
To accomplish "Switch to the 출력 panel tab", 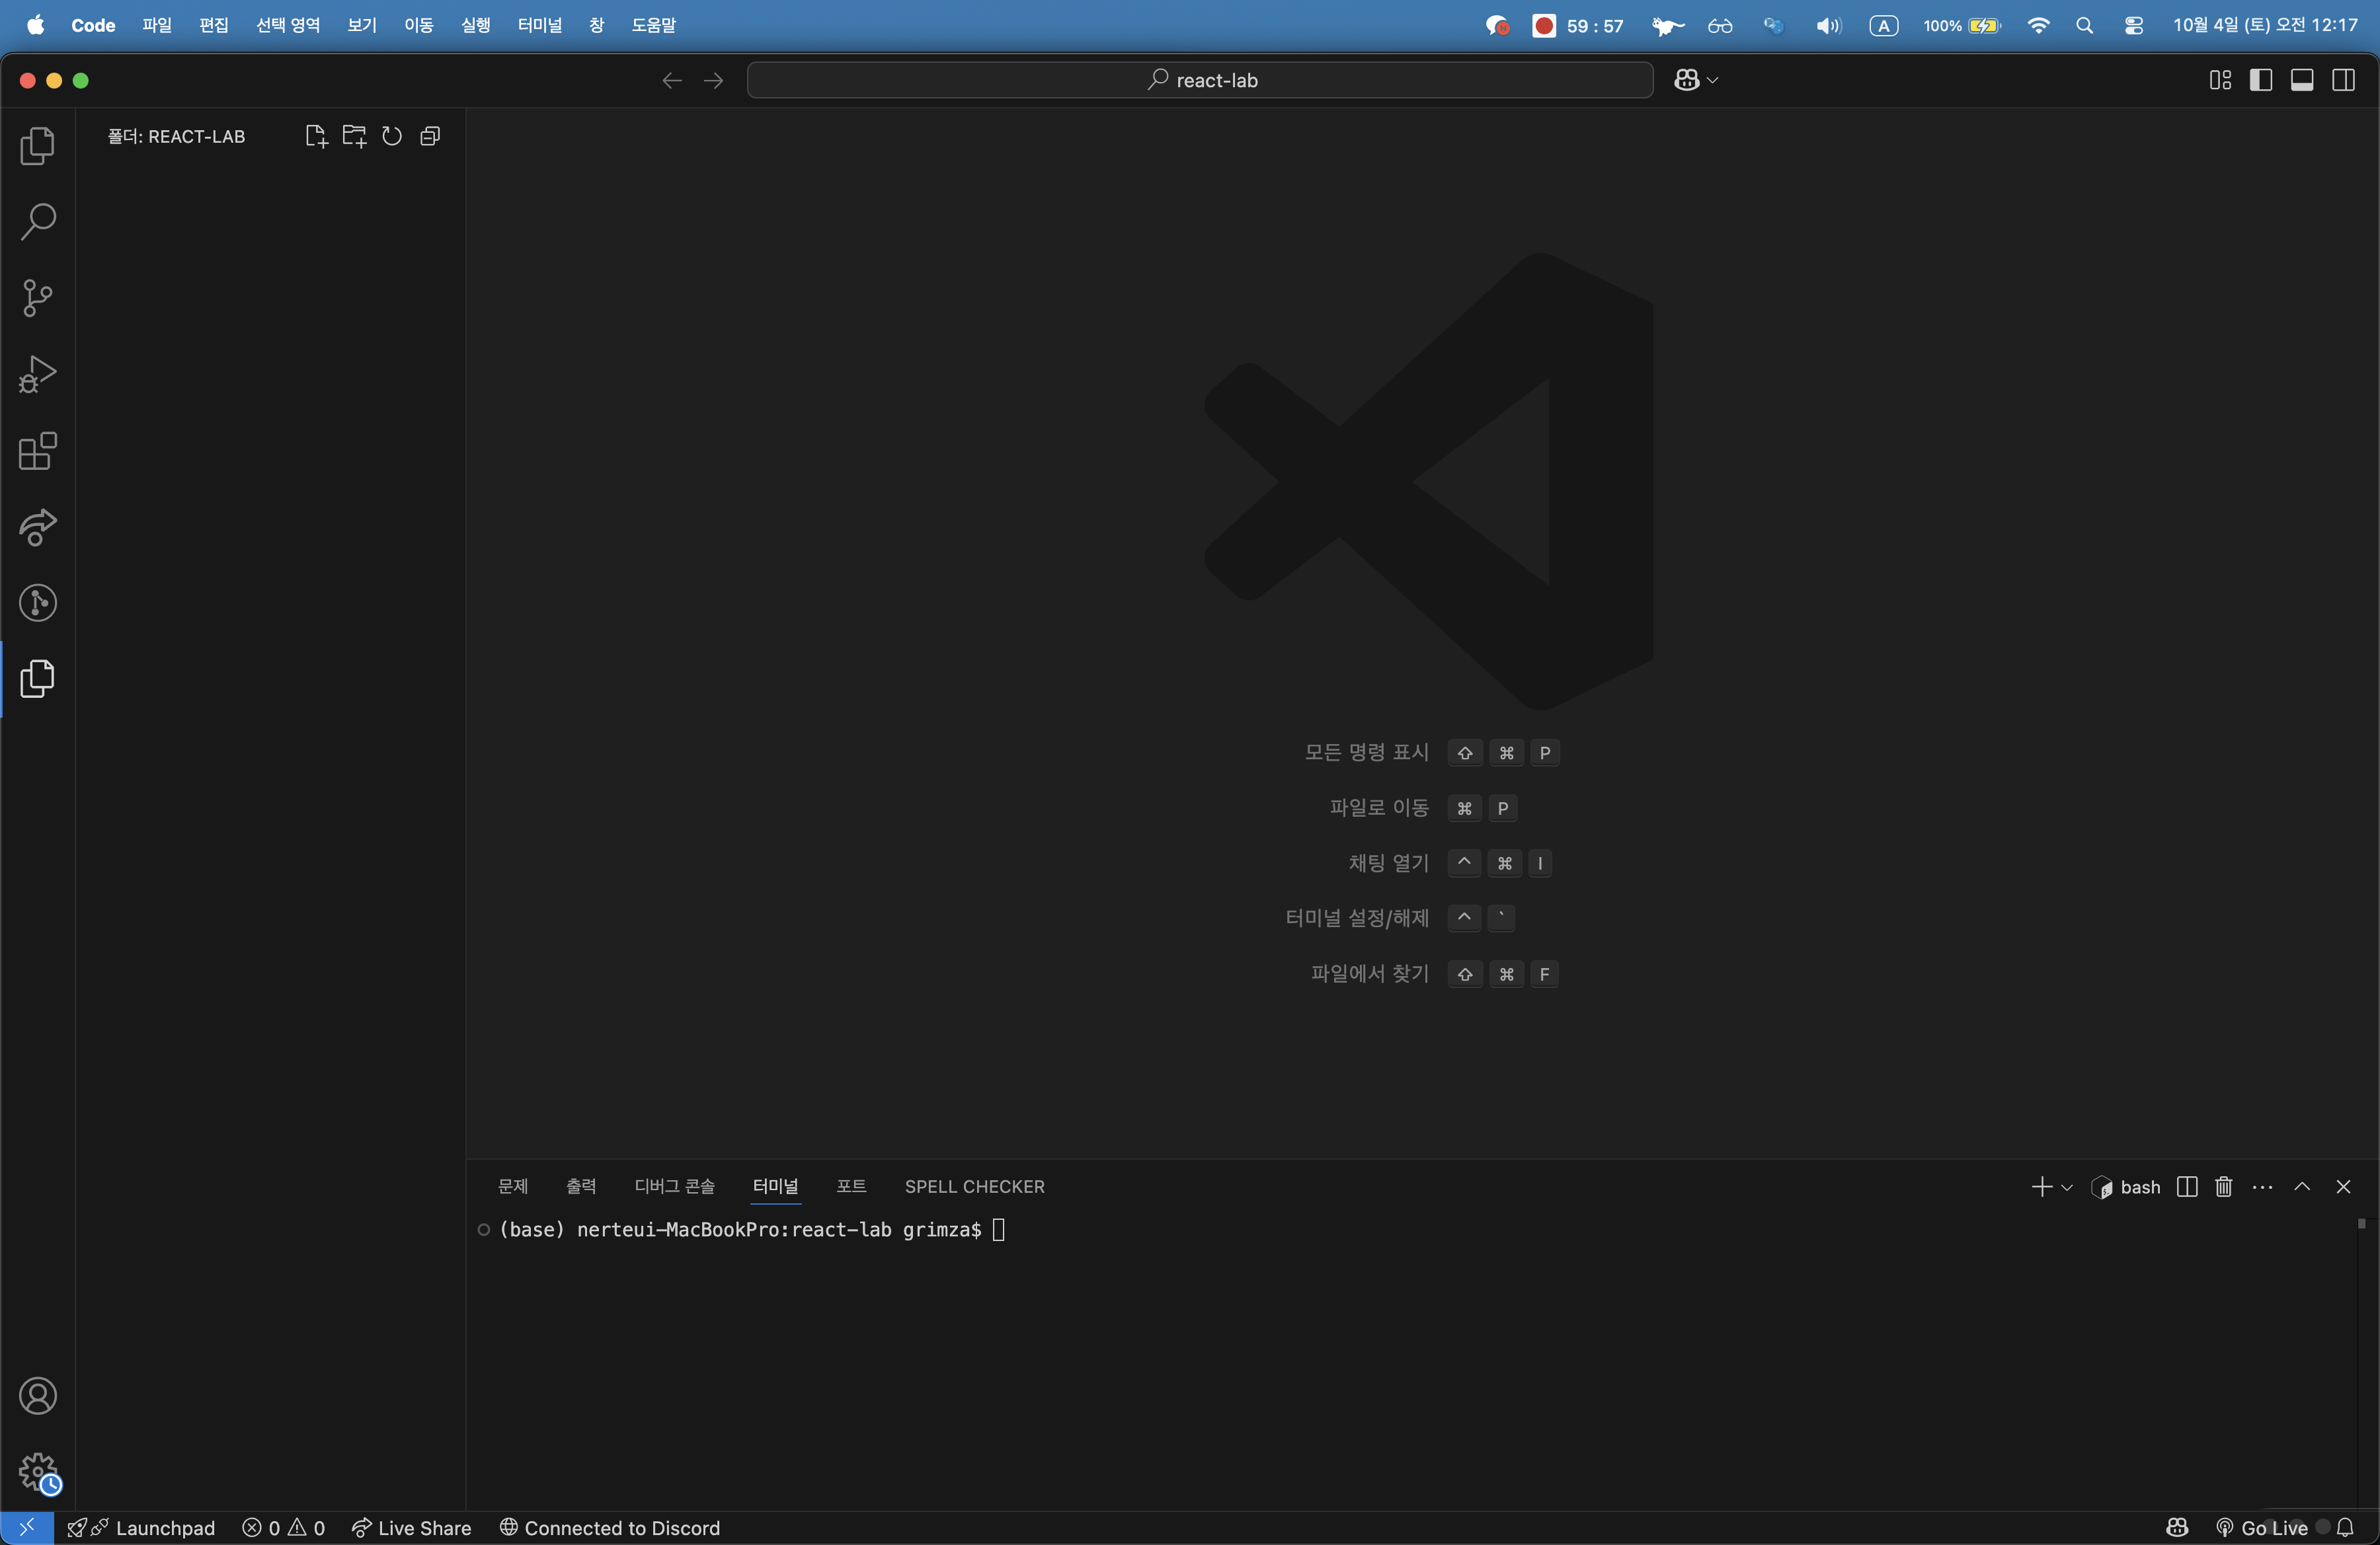I will click(x=581, y=1186).
